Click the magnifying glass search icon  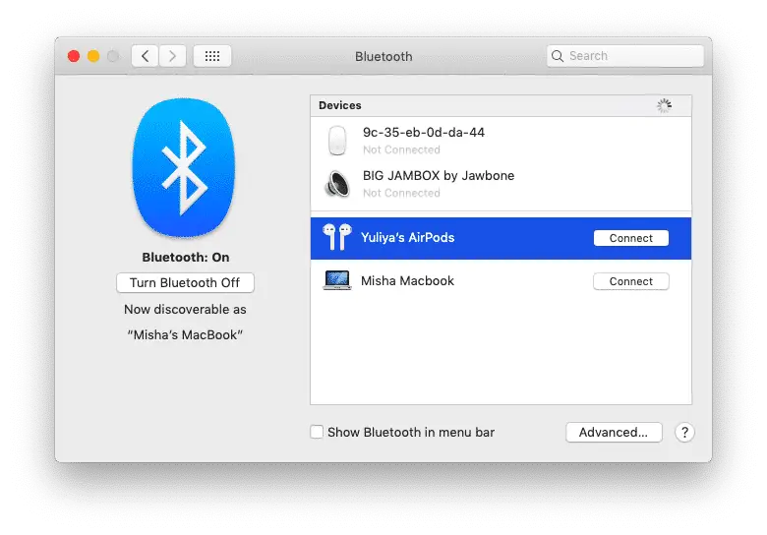tap(558, 56)
